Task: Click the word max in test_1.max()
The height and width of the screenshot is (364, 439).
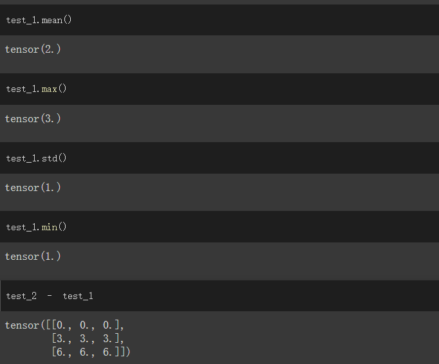Action: click(50, 89)
